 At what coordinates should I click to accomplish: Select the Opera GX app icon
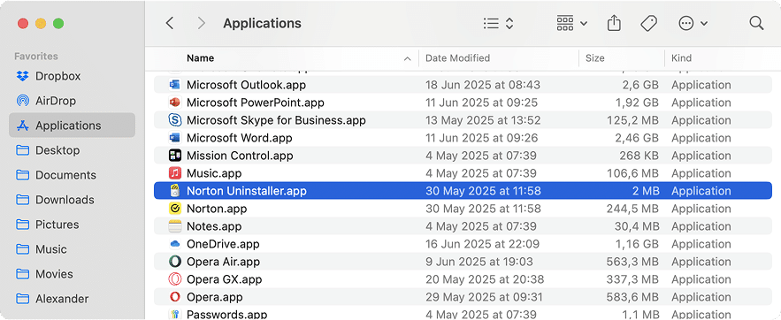[x=175, y=279]
